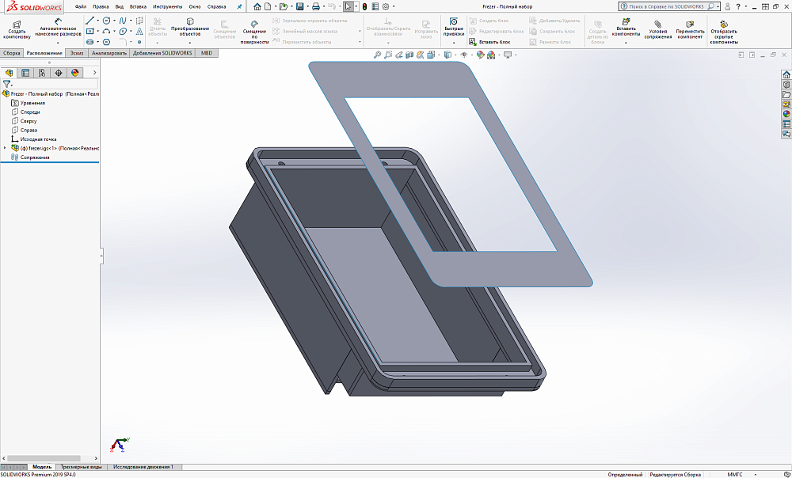Select Автоматическое нанесение размеров tool

[x=58, y=28]
